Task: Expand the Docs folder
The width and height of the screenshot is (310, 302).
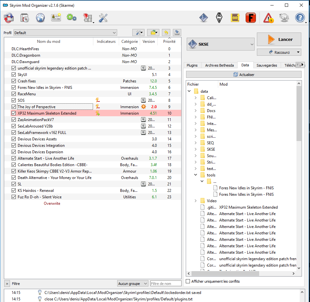Action: click(x=195, y=110)
